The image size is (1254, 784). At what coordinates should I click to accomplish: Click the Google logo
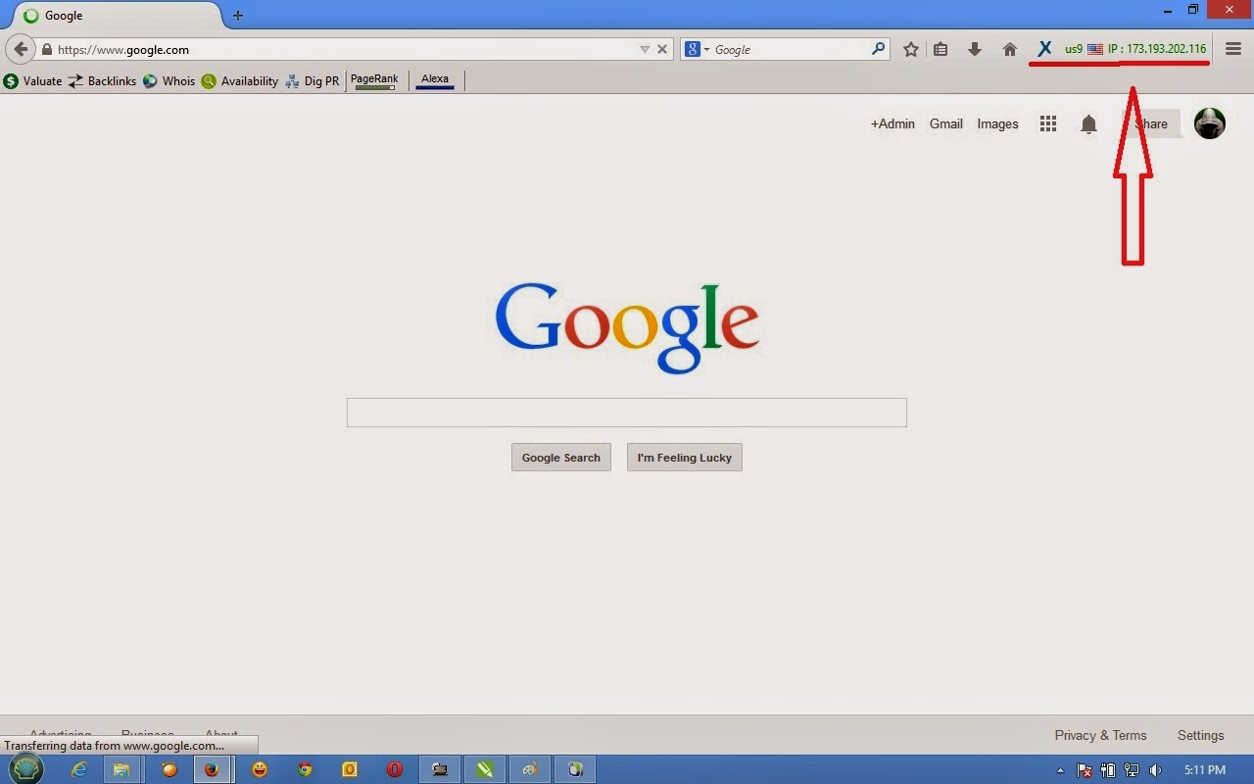click(627, 328)
